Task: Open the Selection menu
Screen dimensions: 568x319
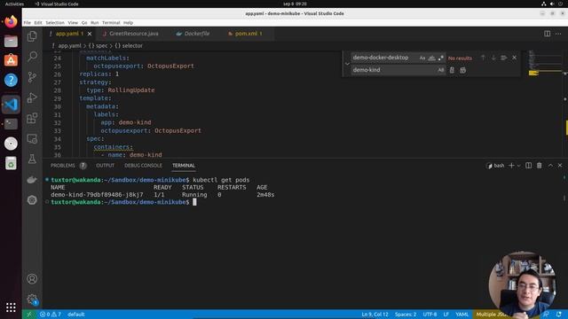Action: pos(55,22)
